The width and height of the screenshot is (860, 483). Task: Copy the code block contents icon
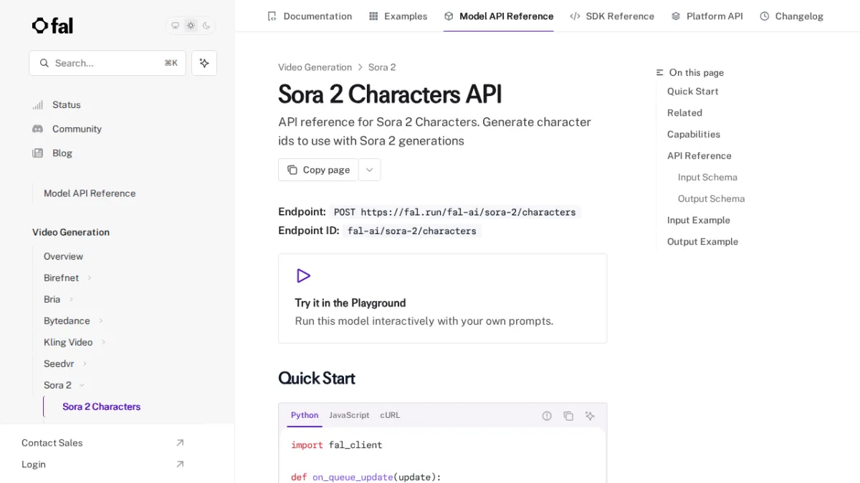click(568, 416)
